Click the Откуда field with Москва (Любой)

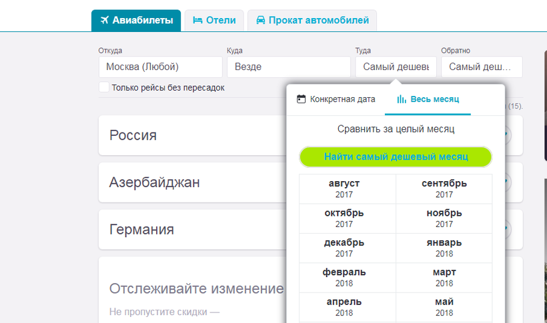pyautogui.click(x=160, y=67)
